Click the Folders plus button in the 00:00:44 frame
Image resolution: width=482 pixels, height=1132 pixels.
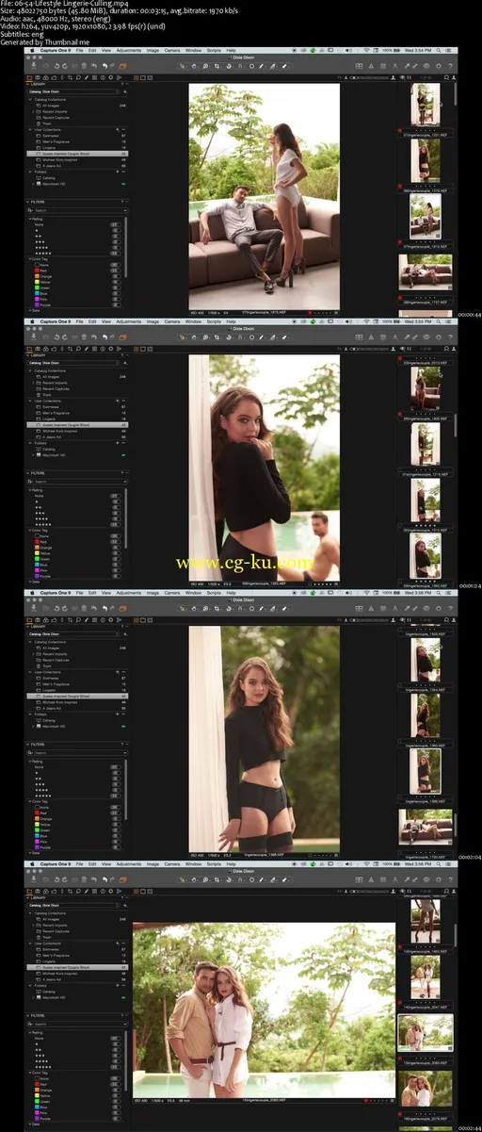[118, 172]
